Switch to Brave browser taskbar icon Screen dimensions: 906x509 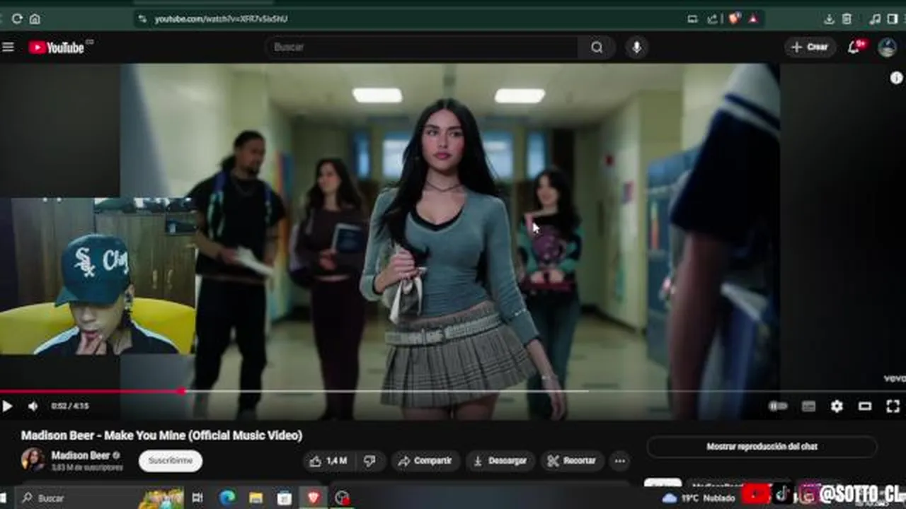(x=314, y=498)
